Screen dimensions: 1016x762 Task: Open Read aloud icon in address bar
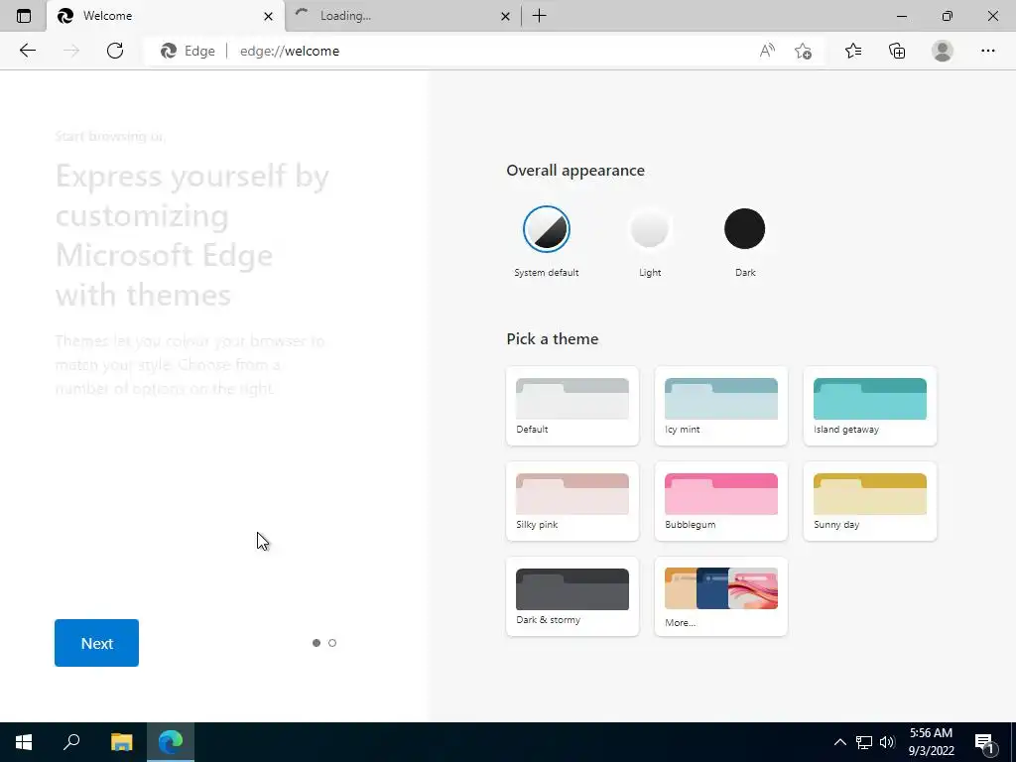pos(767,51)
